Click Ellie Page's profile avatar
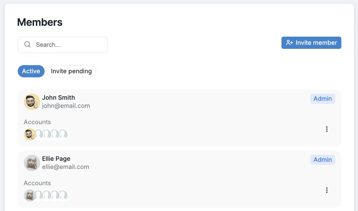Screen dimensions: 358x211 tap(32, 163)
